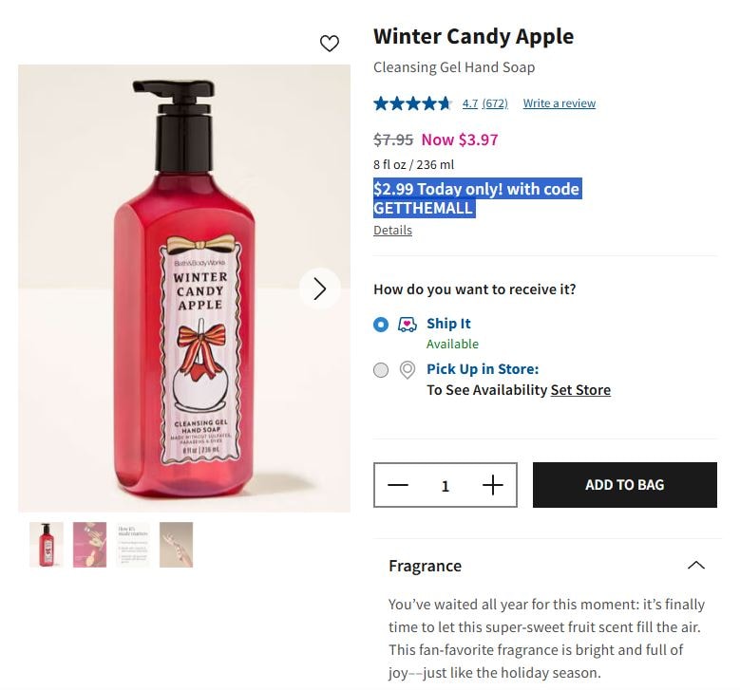Click the store location pin icon
This screenshot has height=690, width=740.
point(408,370)
